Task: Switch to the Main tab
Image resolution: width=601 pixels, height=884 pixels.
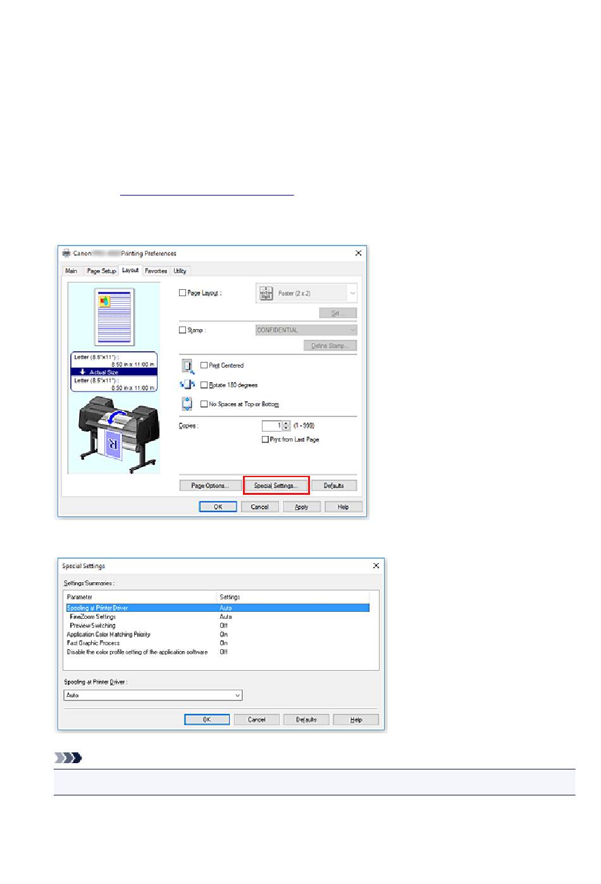Action: coord(71,271)
